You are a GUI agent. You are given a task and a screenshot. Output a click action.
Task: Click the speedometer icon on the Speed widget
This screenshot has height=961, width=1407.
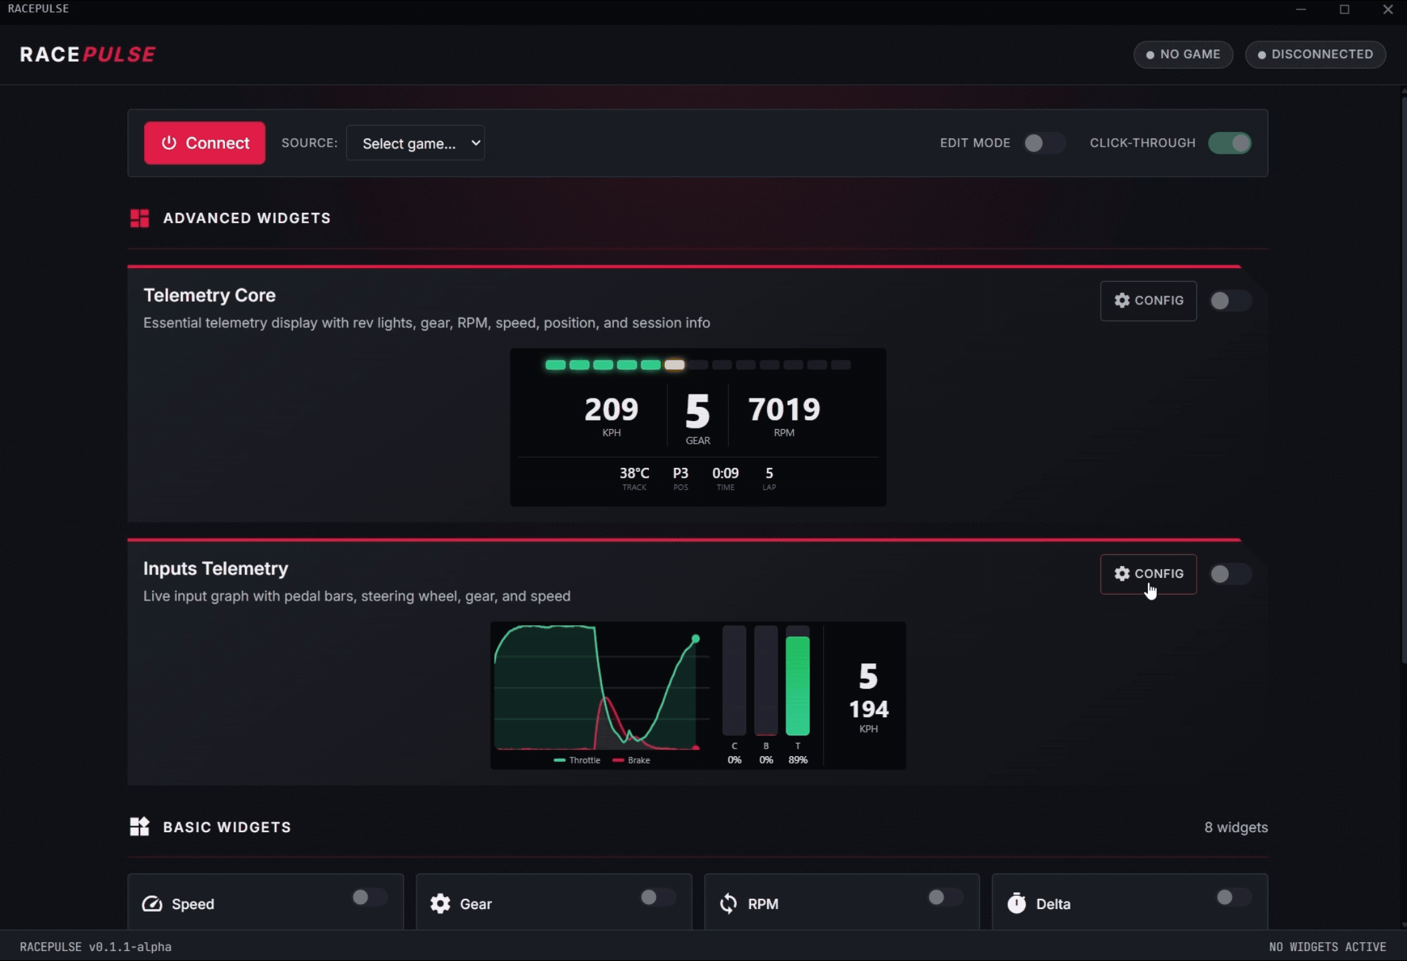tap(152, 904)
